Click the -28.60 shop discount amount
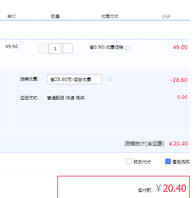Screen dimensions: 196x198 [179, 80]
